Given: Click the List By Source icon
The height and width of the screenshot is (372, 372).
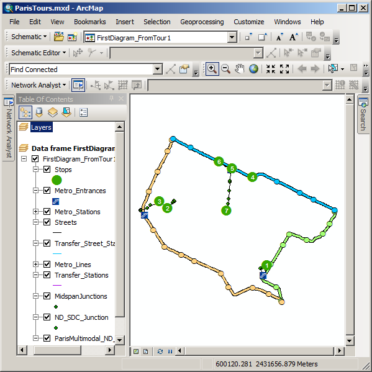Looking at the screenshot, I should (39, 112).
